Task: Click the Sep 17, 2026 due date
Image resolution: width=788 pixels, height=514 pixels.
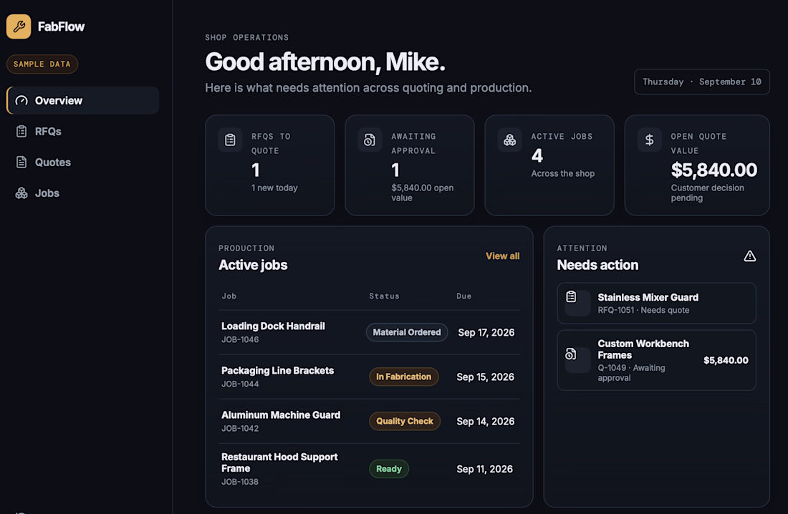Action: 486,333
